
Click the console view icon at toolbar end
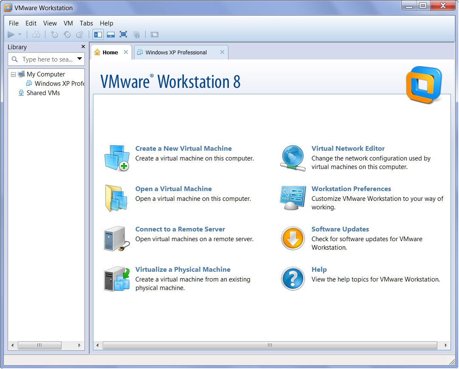pos(155,34)
